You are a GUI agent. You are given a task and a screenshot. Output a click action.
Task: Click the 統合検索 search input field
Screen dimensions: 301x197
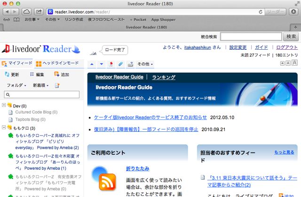coord(251,37)
